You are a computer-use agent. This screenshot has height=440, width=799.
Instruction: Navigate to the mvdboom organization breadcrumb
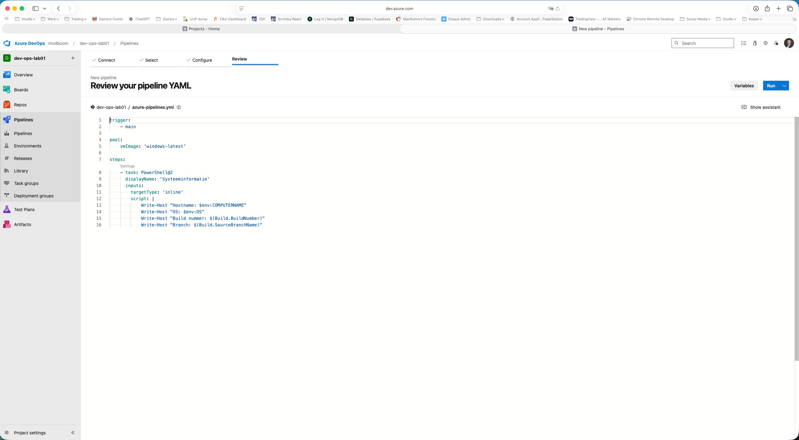(x=58, y=43)
